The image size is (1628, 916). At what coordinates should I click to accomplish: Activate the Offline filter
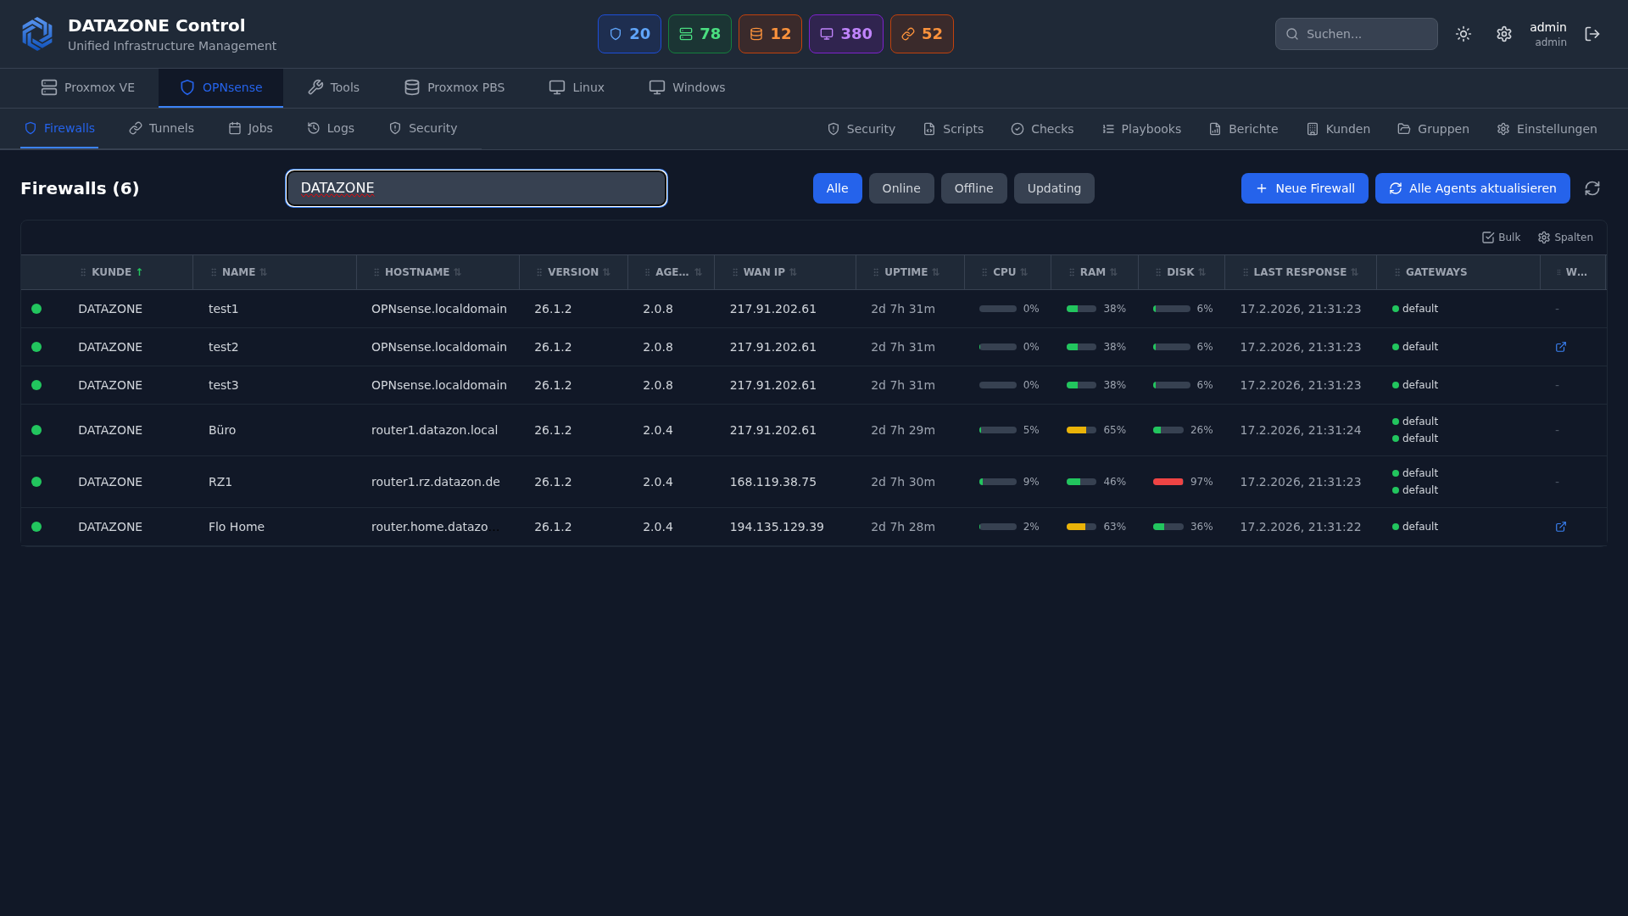coord(973,188)
